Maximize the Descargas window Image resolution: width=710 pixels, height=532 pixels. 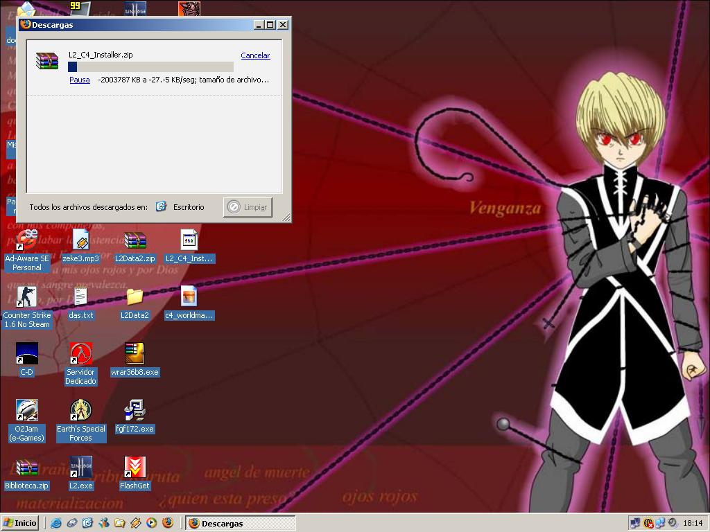(270, 25)
